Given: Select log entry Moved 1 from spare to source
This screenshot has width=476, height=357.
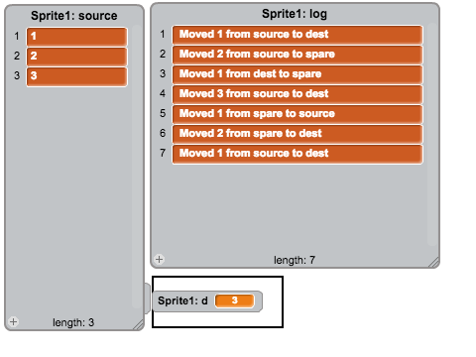Looking at the screenshot, I should (x=297, y=114).
